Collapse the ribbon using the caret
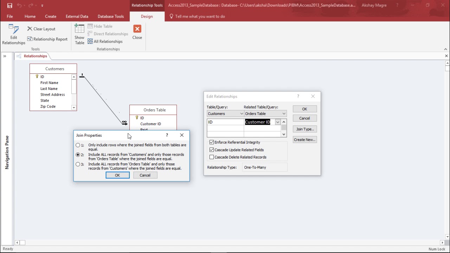450x253 pixels. [446, 49]
